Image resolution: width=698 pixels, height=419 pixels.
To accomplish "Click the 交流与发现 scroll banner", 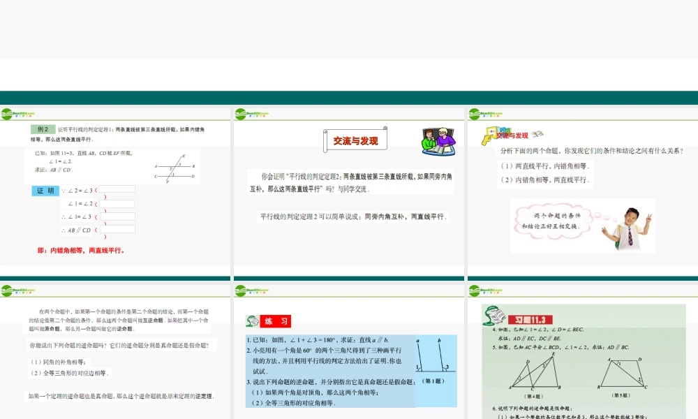I will (355, 140).
